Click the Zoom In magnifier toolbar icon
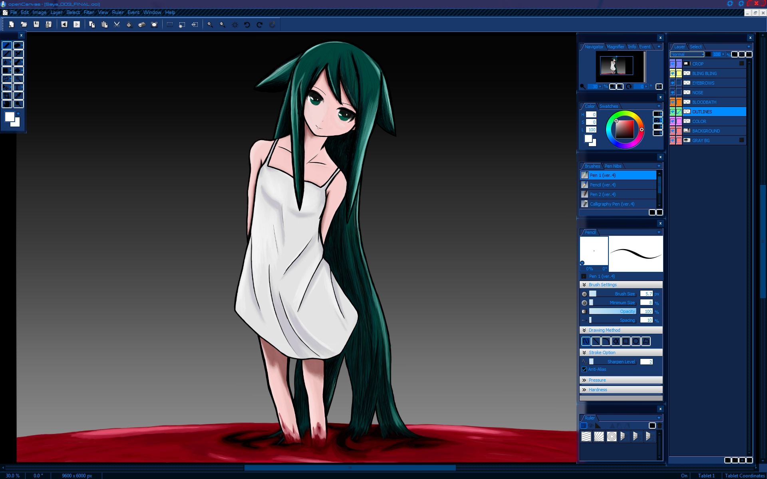Image resolution: width=767 pixels, height=479 pixels. coord(210,24)
